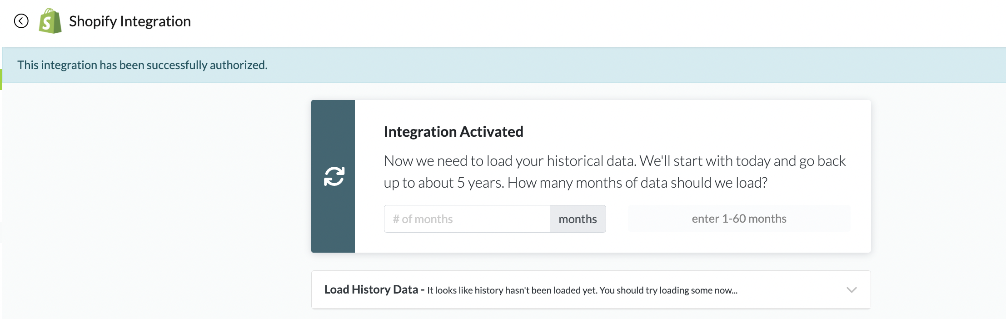Screen dimensions: 1006x319
Task: Click the 'How many months of data' question
Action: [x=637, y=183]
